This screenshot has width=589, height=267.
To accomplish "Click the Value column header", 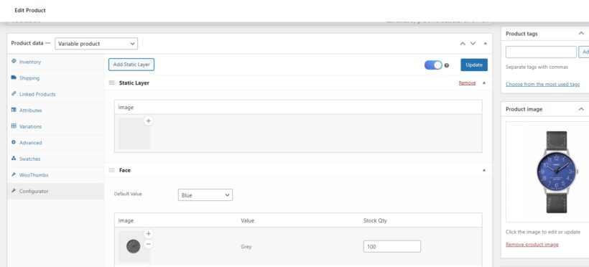I will 247,220.
